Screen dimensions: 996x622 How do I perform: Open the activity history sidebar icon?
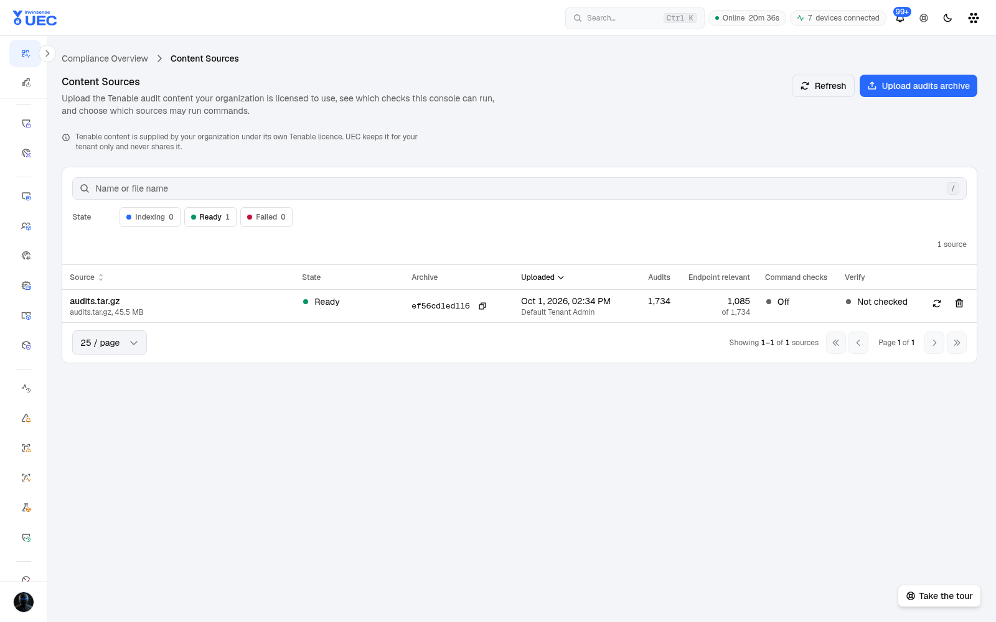pyautogui.click(x=26, y=388)
